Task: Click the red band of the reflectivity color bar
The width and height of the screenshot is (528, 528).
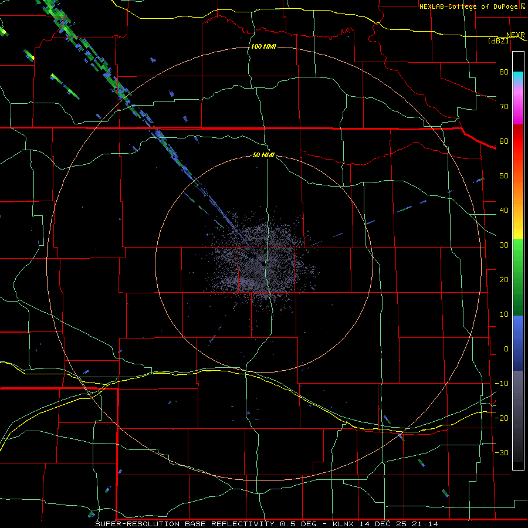Action: coord(518,141)
